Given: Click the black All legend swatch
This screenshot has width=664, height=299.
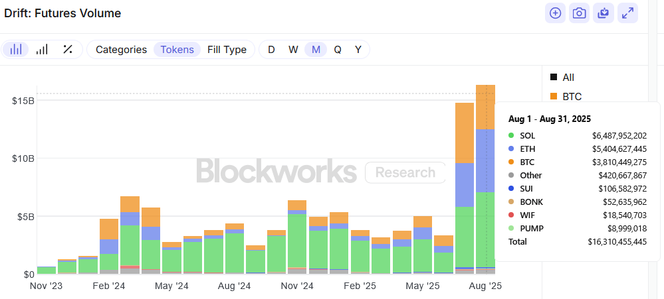Looking at the screenshot, I should click(554, 78).
